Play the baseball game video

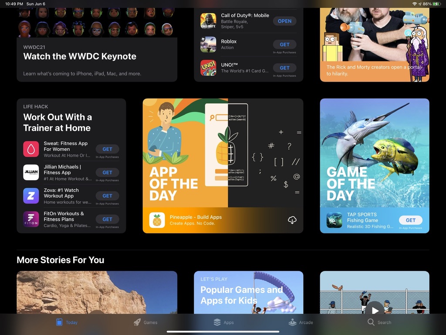[x=375, y=310]
